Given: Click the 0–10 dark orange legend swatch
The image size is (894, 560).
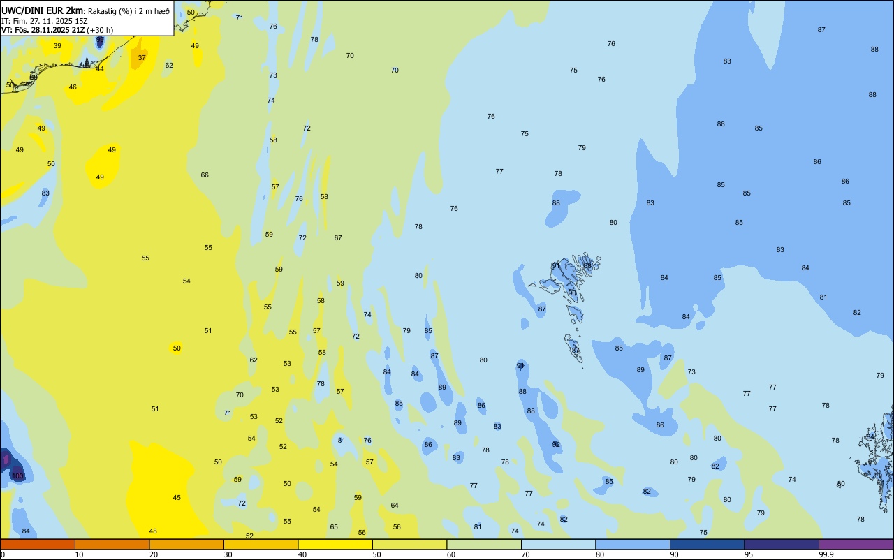Looking at the screenshot, I should pos(38,544).
